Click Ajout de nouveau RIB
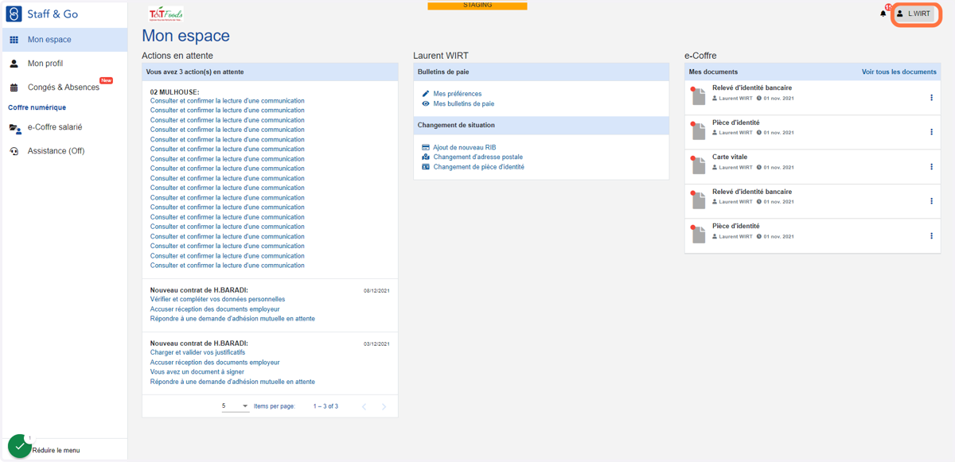Viewport: 955px width, 462px height. [x=465, y=147]
